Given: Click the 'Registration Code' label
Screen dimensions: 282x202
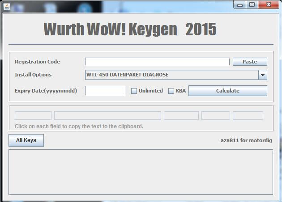Looking at the screenshot, I should (x=38, y=62).
